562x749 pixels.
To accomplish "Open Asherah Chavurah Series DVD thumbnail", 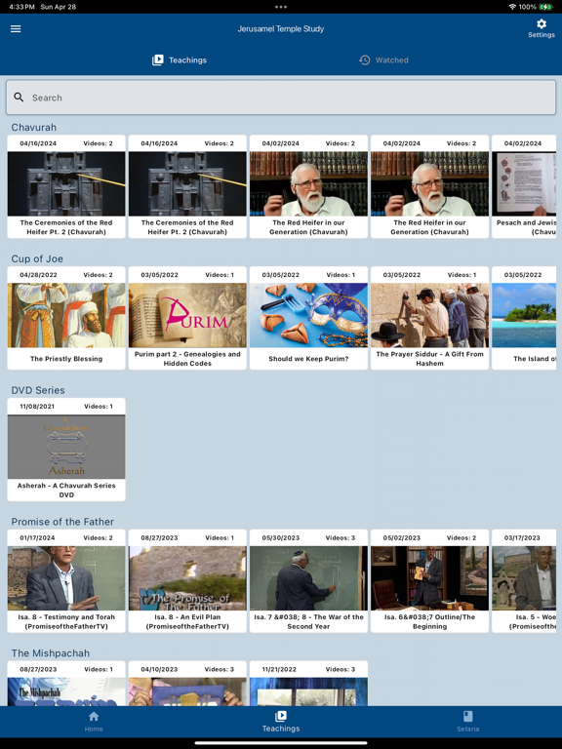I will coord(66,447).
